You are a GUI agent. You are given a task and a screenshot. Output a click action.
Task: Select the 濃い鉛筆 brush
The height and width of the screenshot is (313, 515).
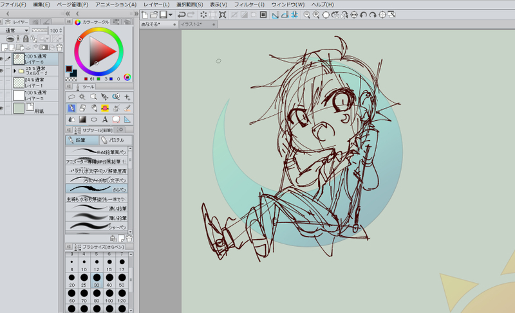point(96,208)
